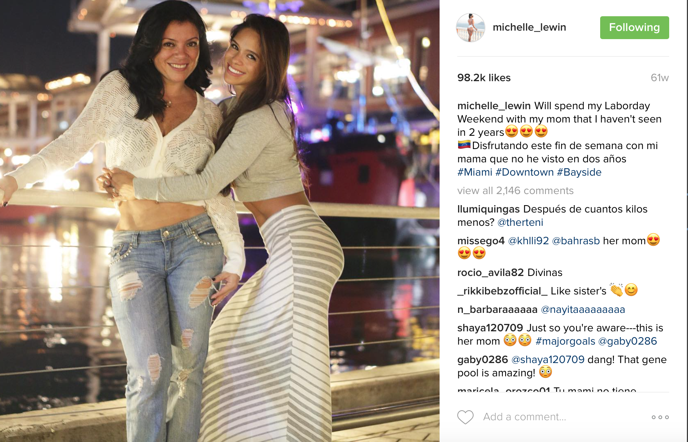Open the #Bayside hashtag link
Image resolution: width=688 pixels, height=442 pixels.
pyautogui.click(x=579, y=172)
